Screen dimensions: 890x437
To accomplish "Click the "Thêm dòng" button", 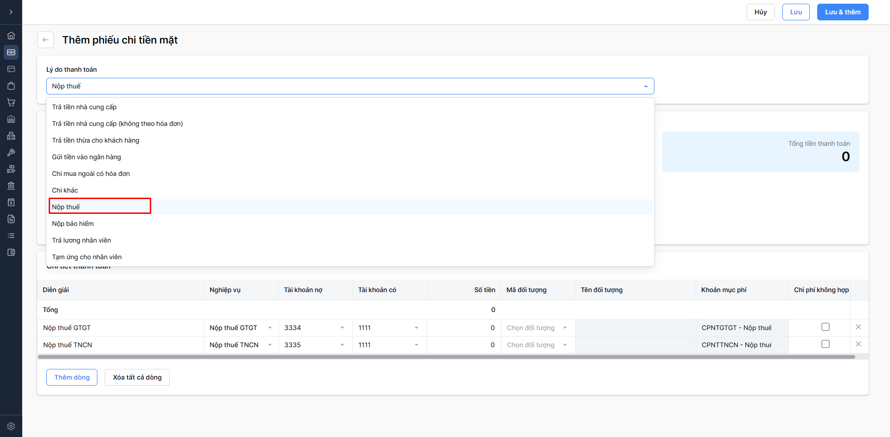I will click(72, 377).
